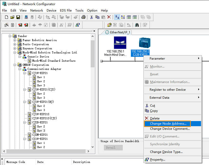The image size is (209, 165).
Task: Select Copy from the context menu
Action: (x=154, y=111)
